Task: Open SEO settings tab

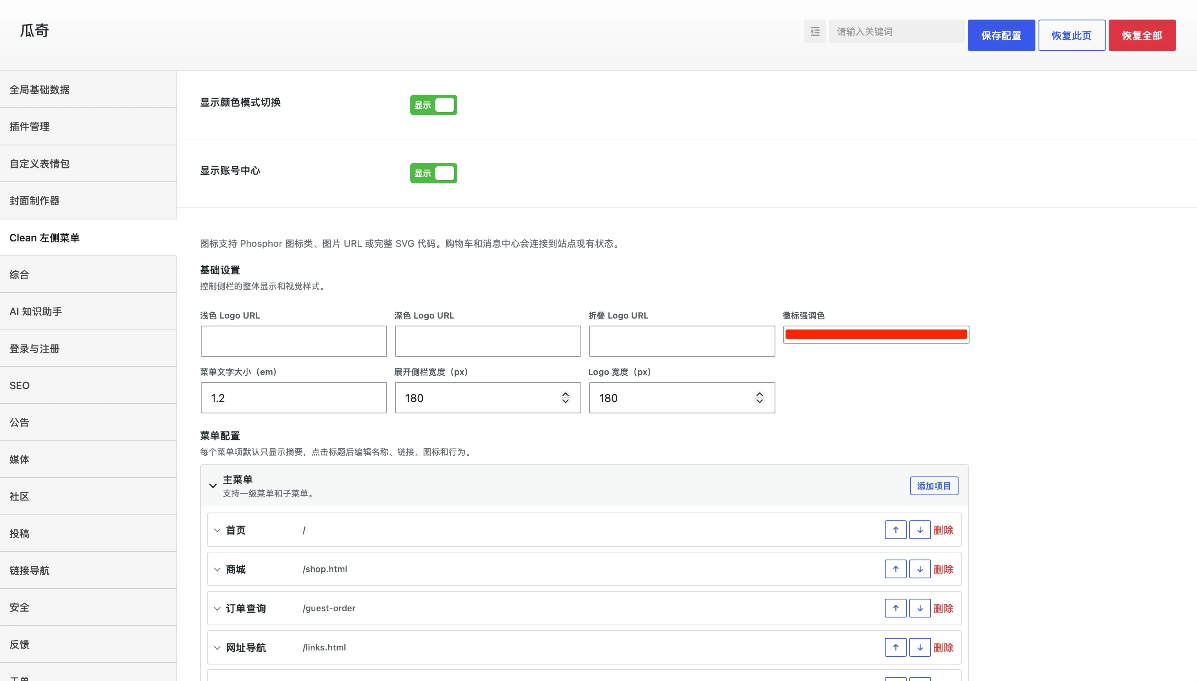Action: pyautogui.click(x=89, y=386)
